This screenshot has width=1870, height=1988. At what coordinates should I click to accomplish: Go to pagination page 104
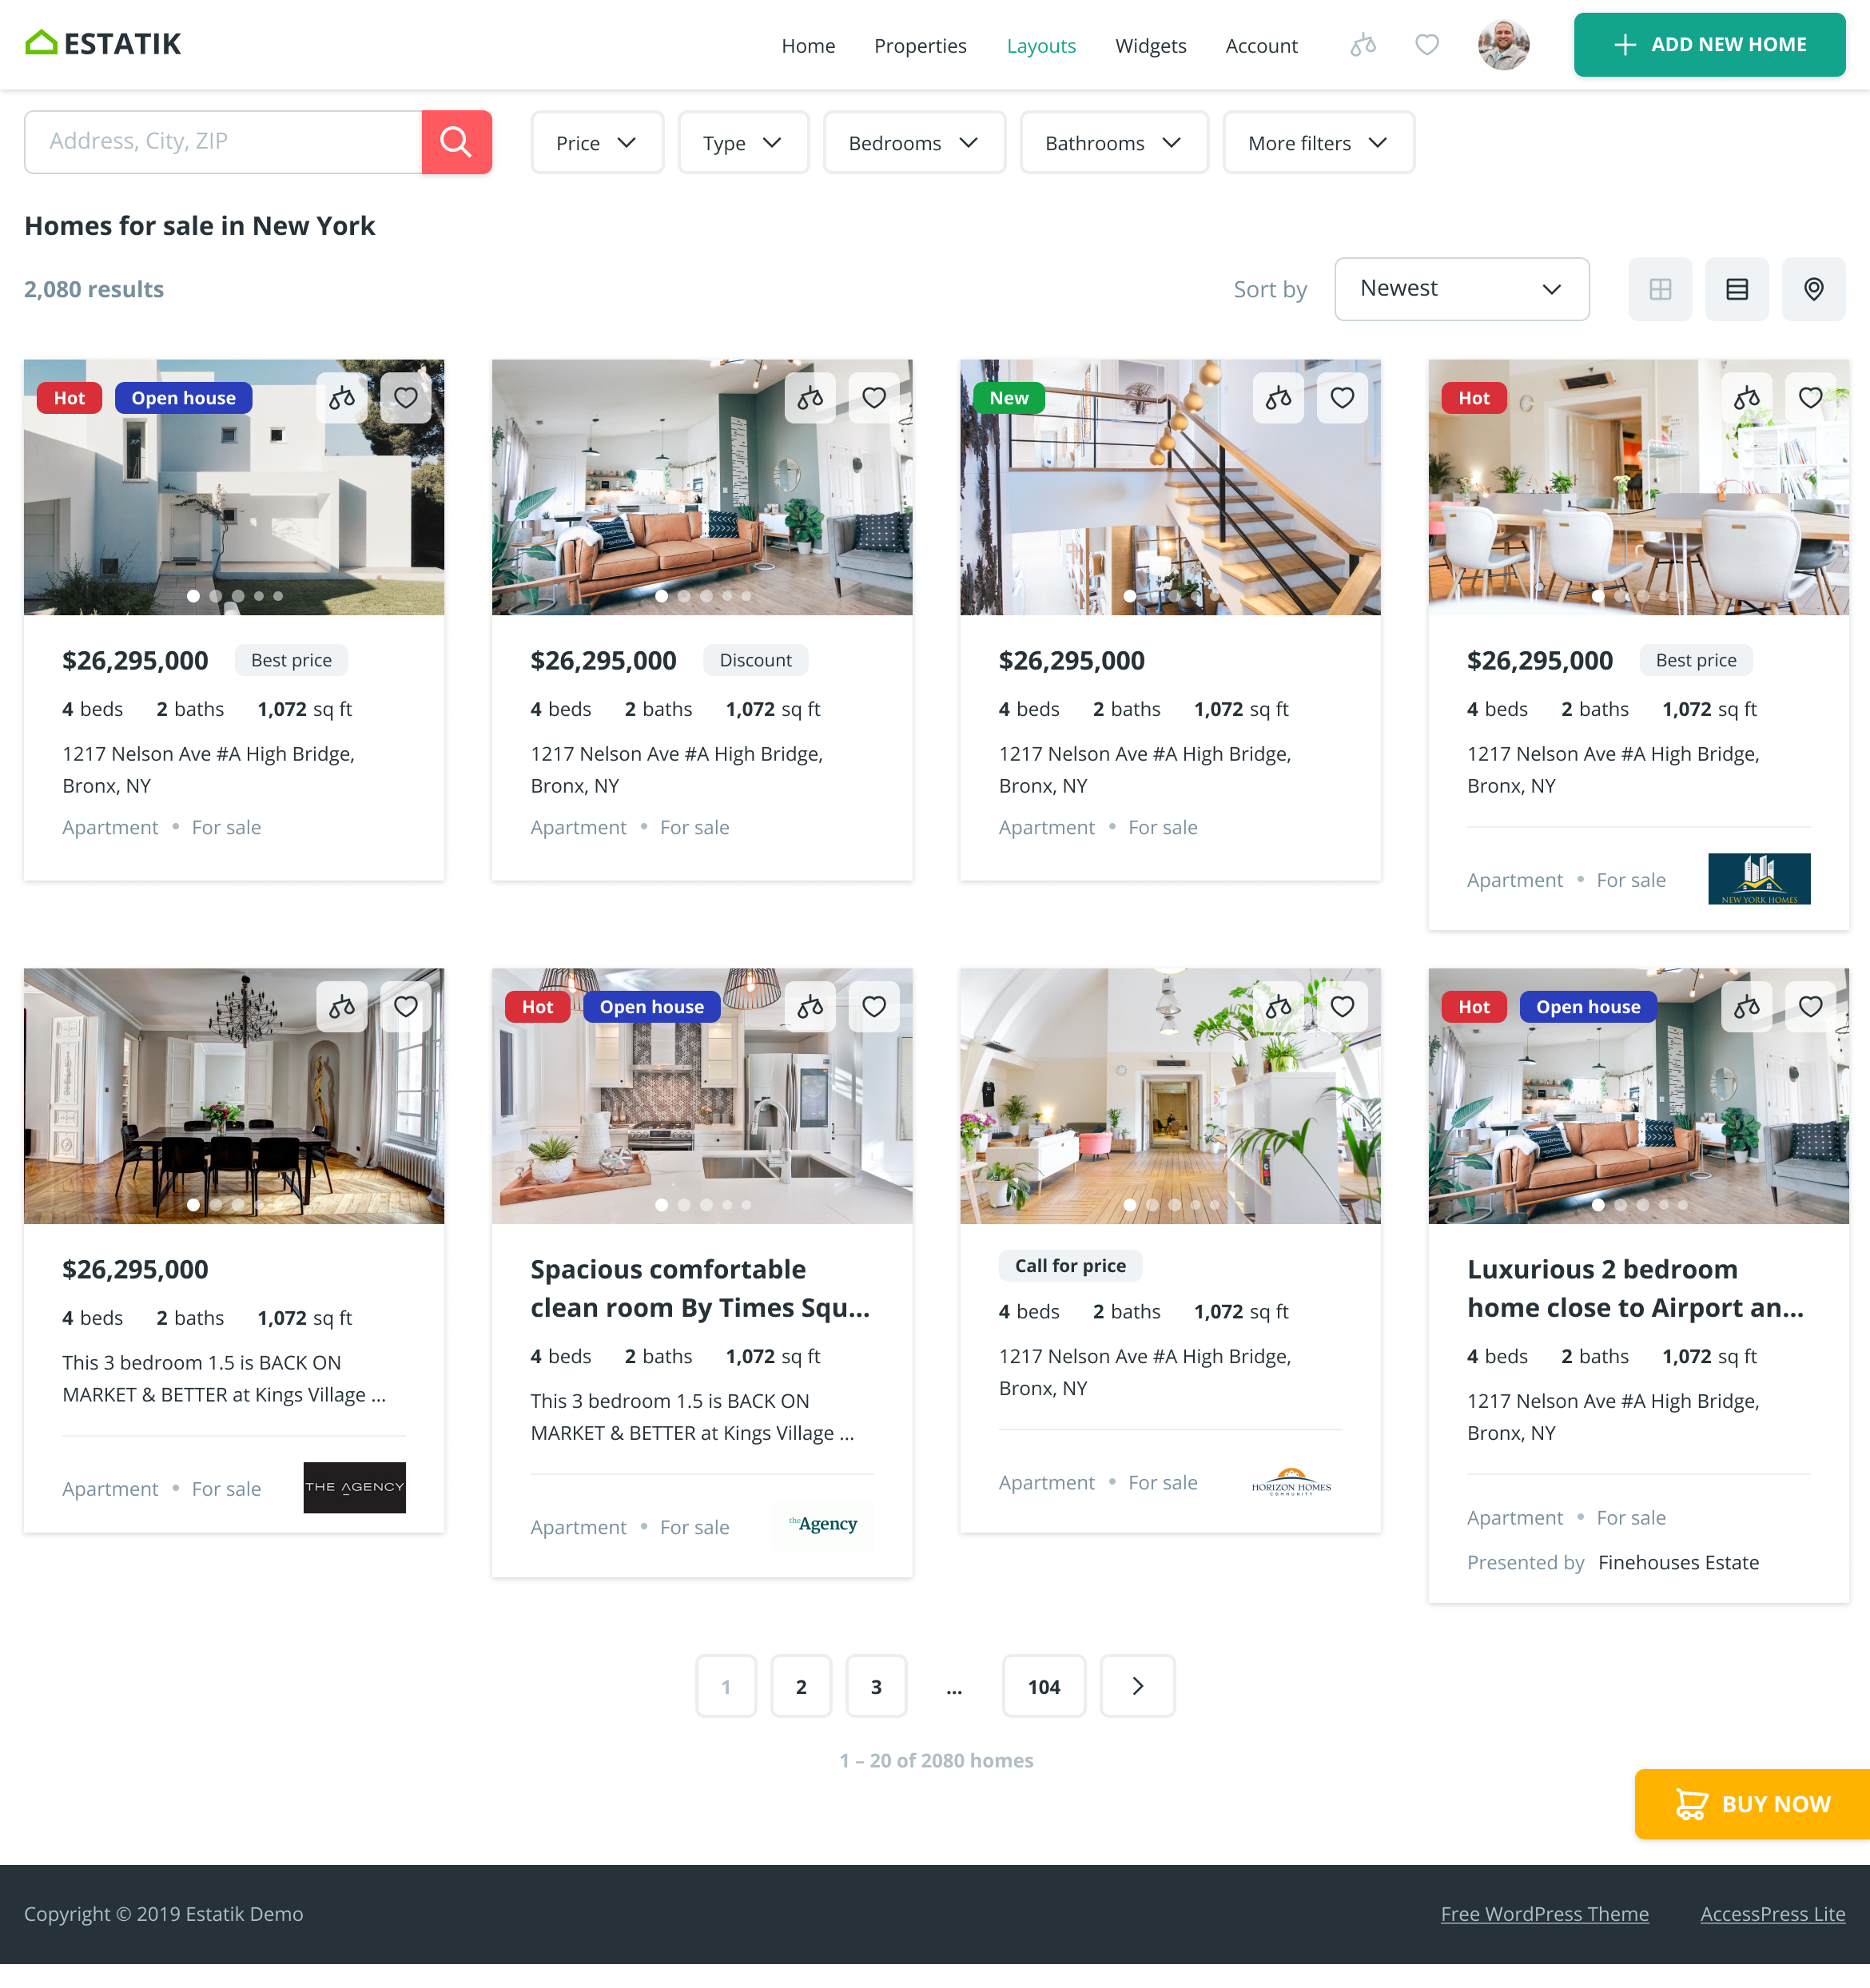[x=1043, y=1687]
